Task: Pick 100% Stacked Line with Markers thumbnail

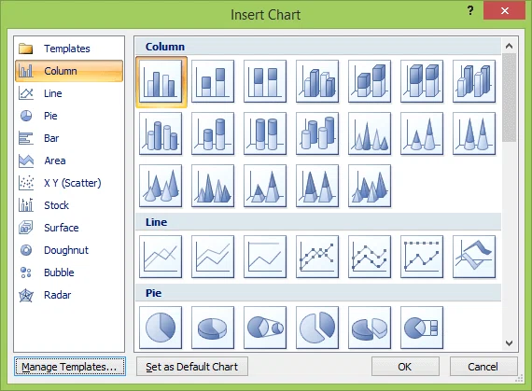Action: [x=422, y=257]
